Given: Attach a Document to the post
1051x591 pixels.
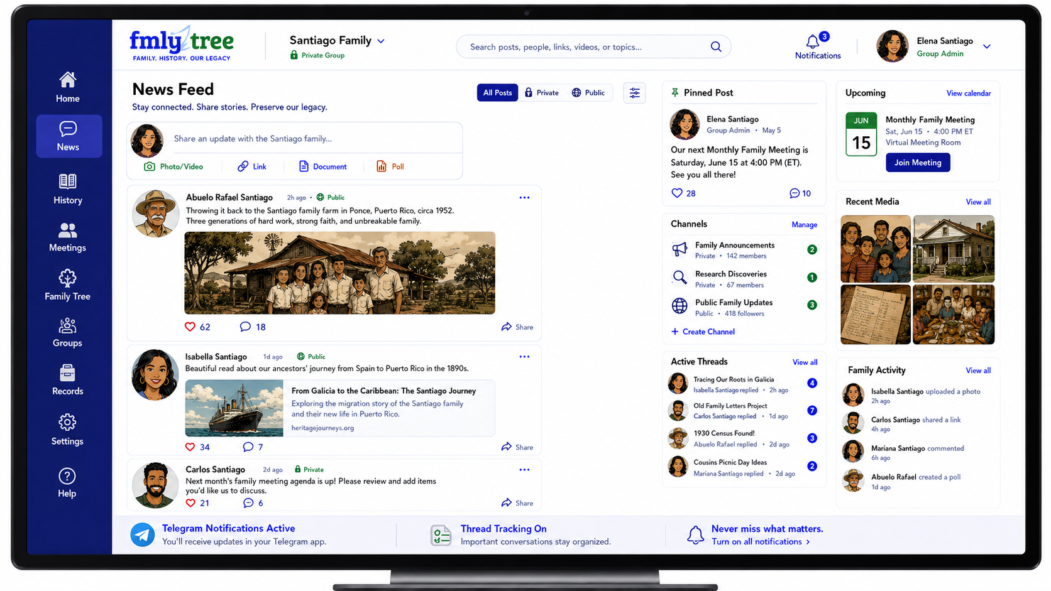Looking at the screenshot, I should click(322, 166).
